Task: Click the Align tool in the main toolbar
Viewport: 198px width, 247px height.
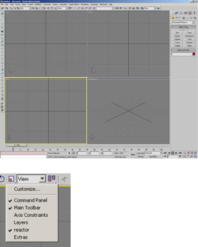Action: pyautogui.click(x=120, y=8)
